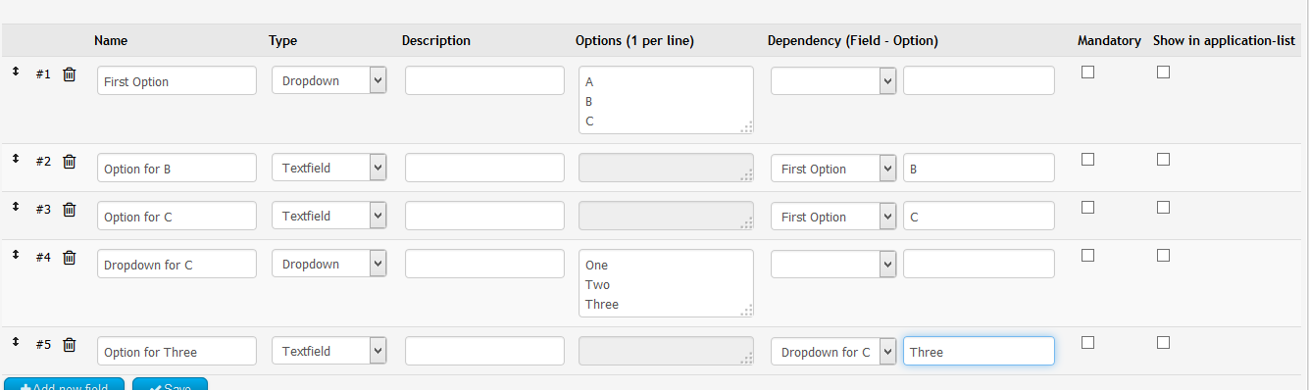Screen dimensions: 1309x390
Task: Click the Save button
Action: (170, 384)
